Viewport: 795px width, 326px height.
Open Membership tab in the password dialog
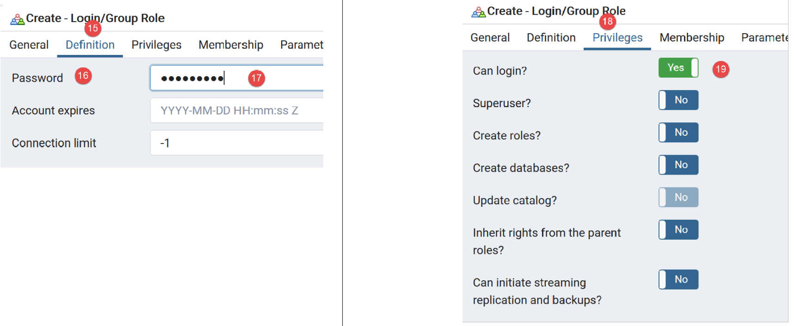click(x=231, y=45)
